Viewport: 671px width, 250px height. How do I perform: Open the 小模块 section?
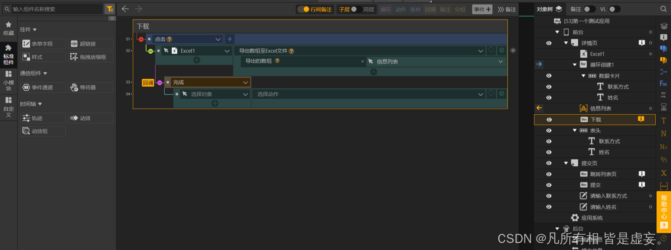pos(8,81)
